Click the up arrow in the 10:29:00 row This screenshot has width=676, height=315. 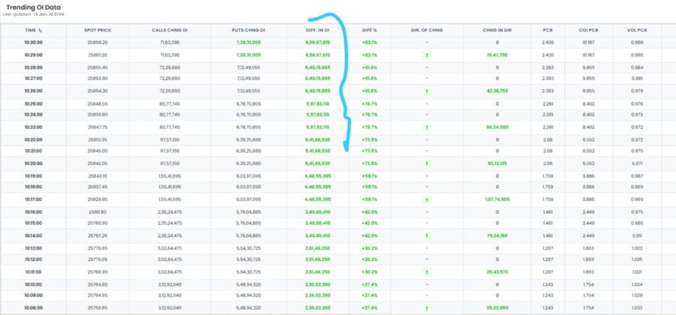[427, 55]
